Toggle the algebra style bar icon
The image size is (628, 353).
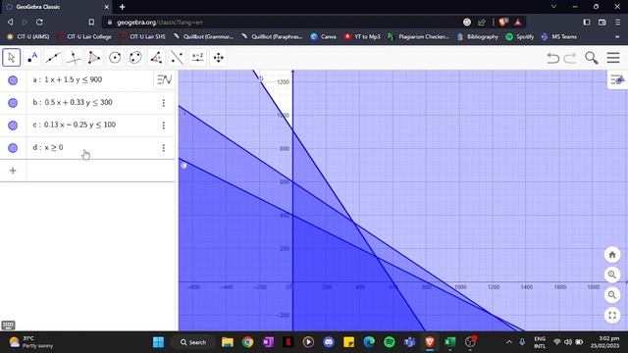[164, 79]
